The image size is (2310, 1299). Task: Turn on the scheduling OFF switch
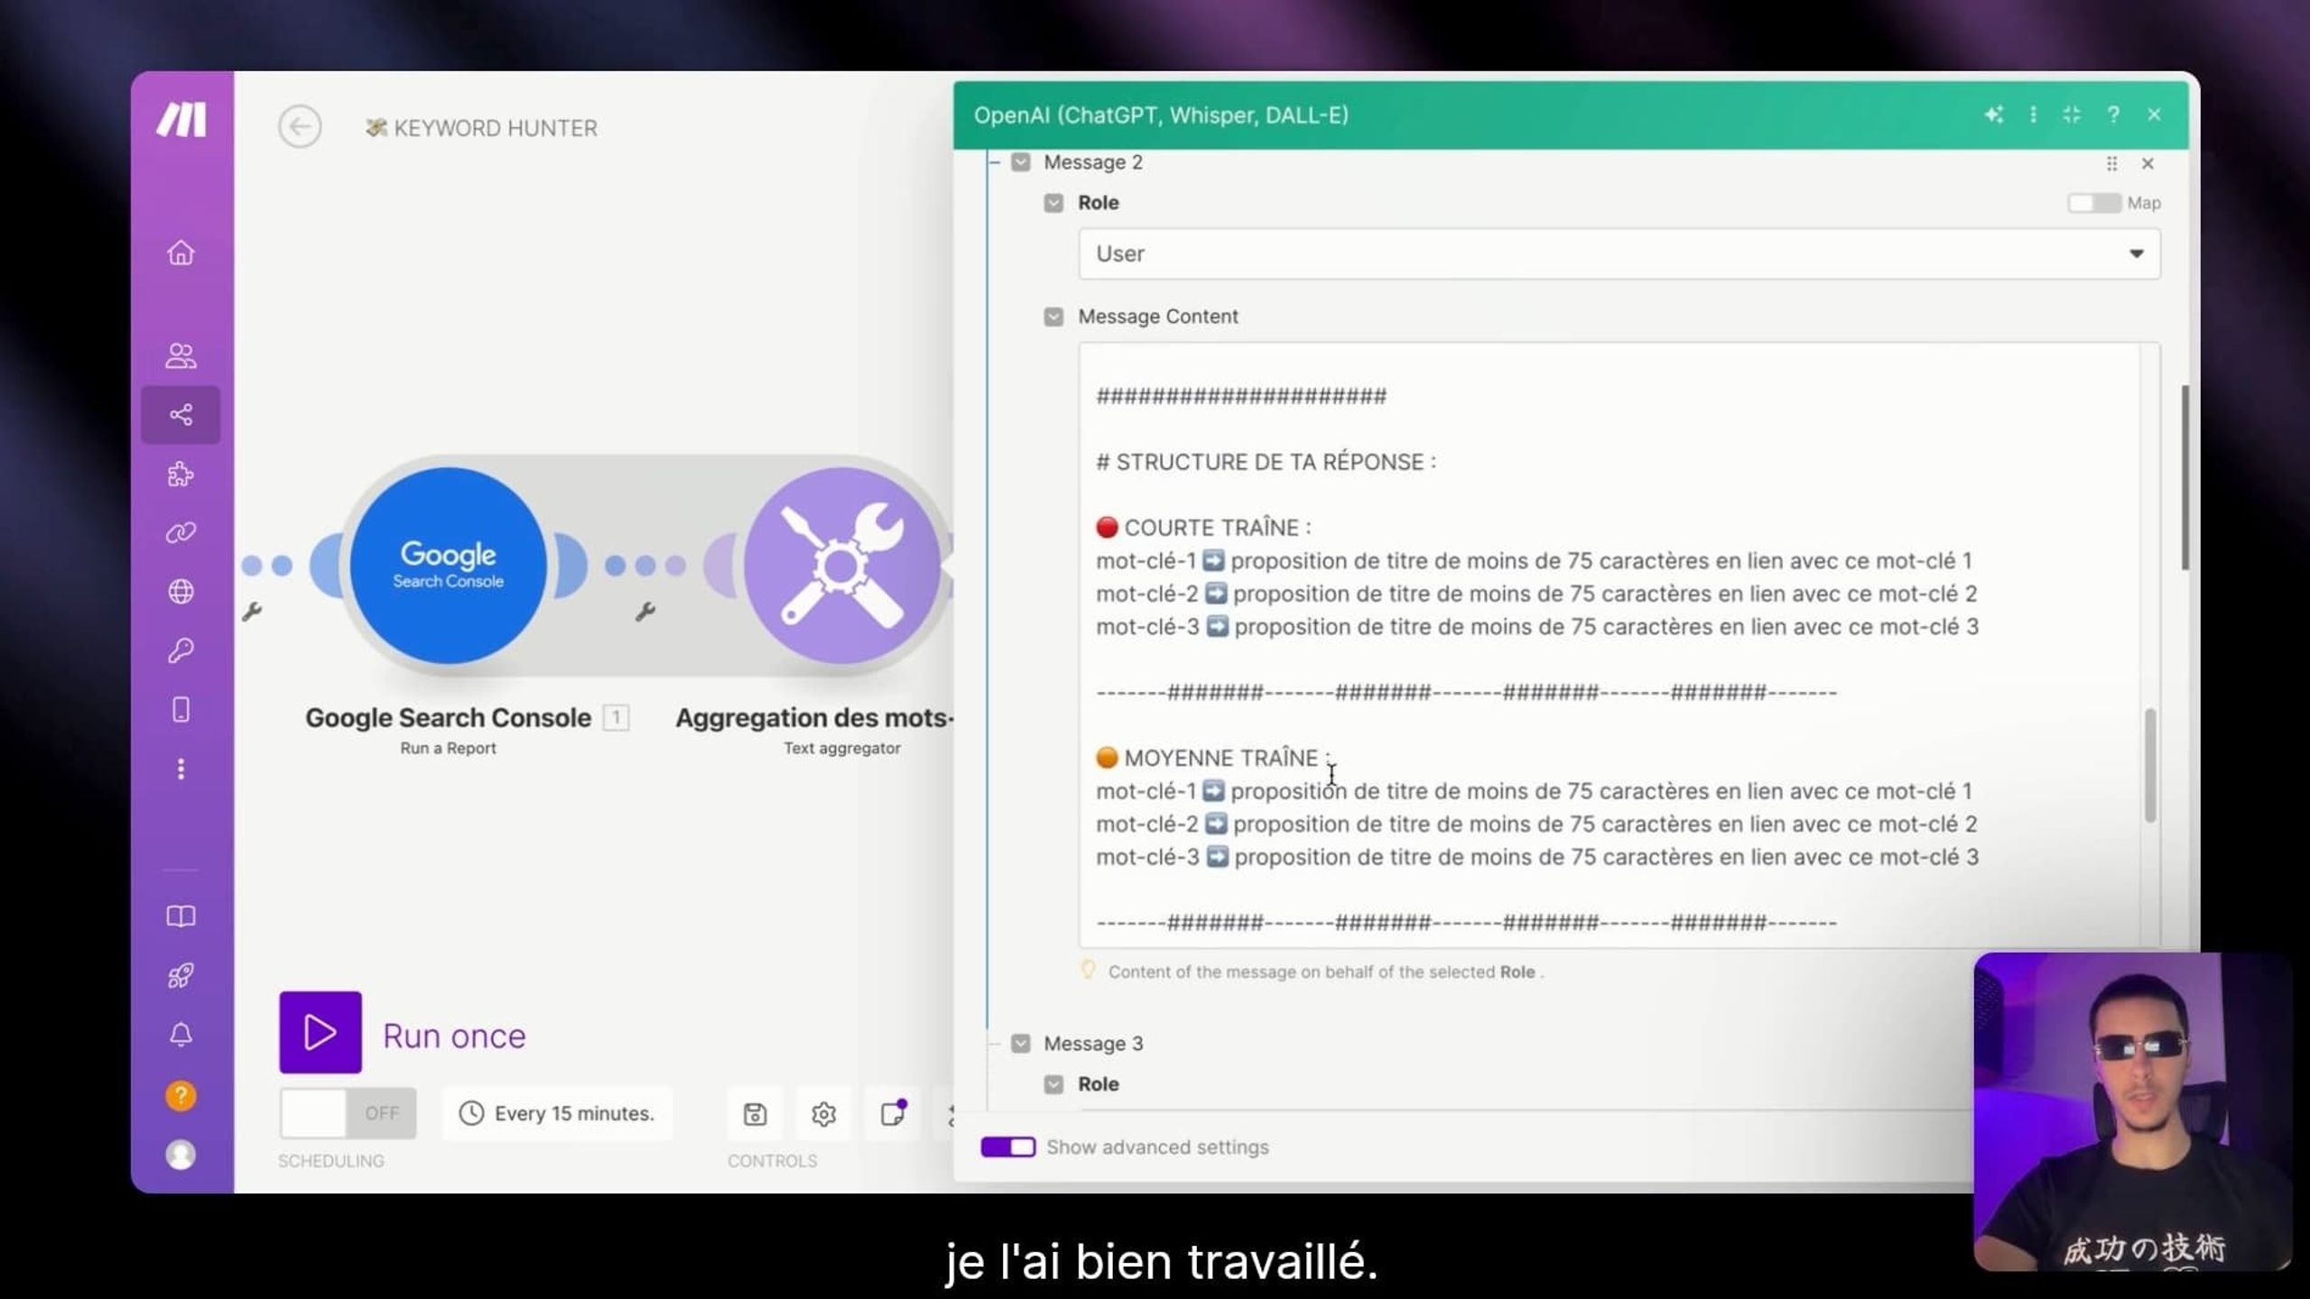348,1113
